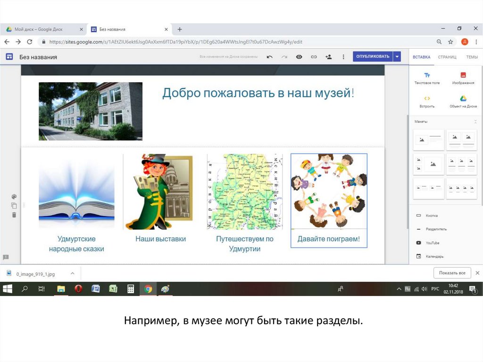Open the Calculator from the taskbar
The height and width of the screenshot is (362, 483).
(131, 289)
